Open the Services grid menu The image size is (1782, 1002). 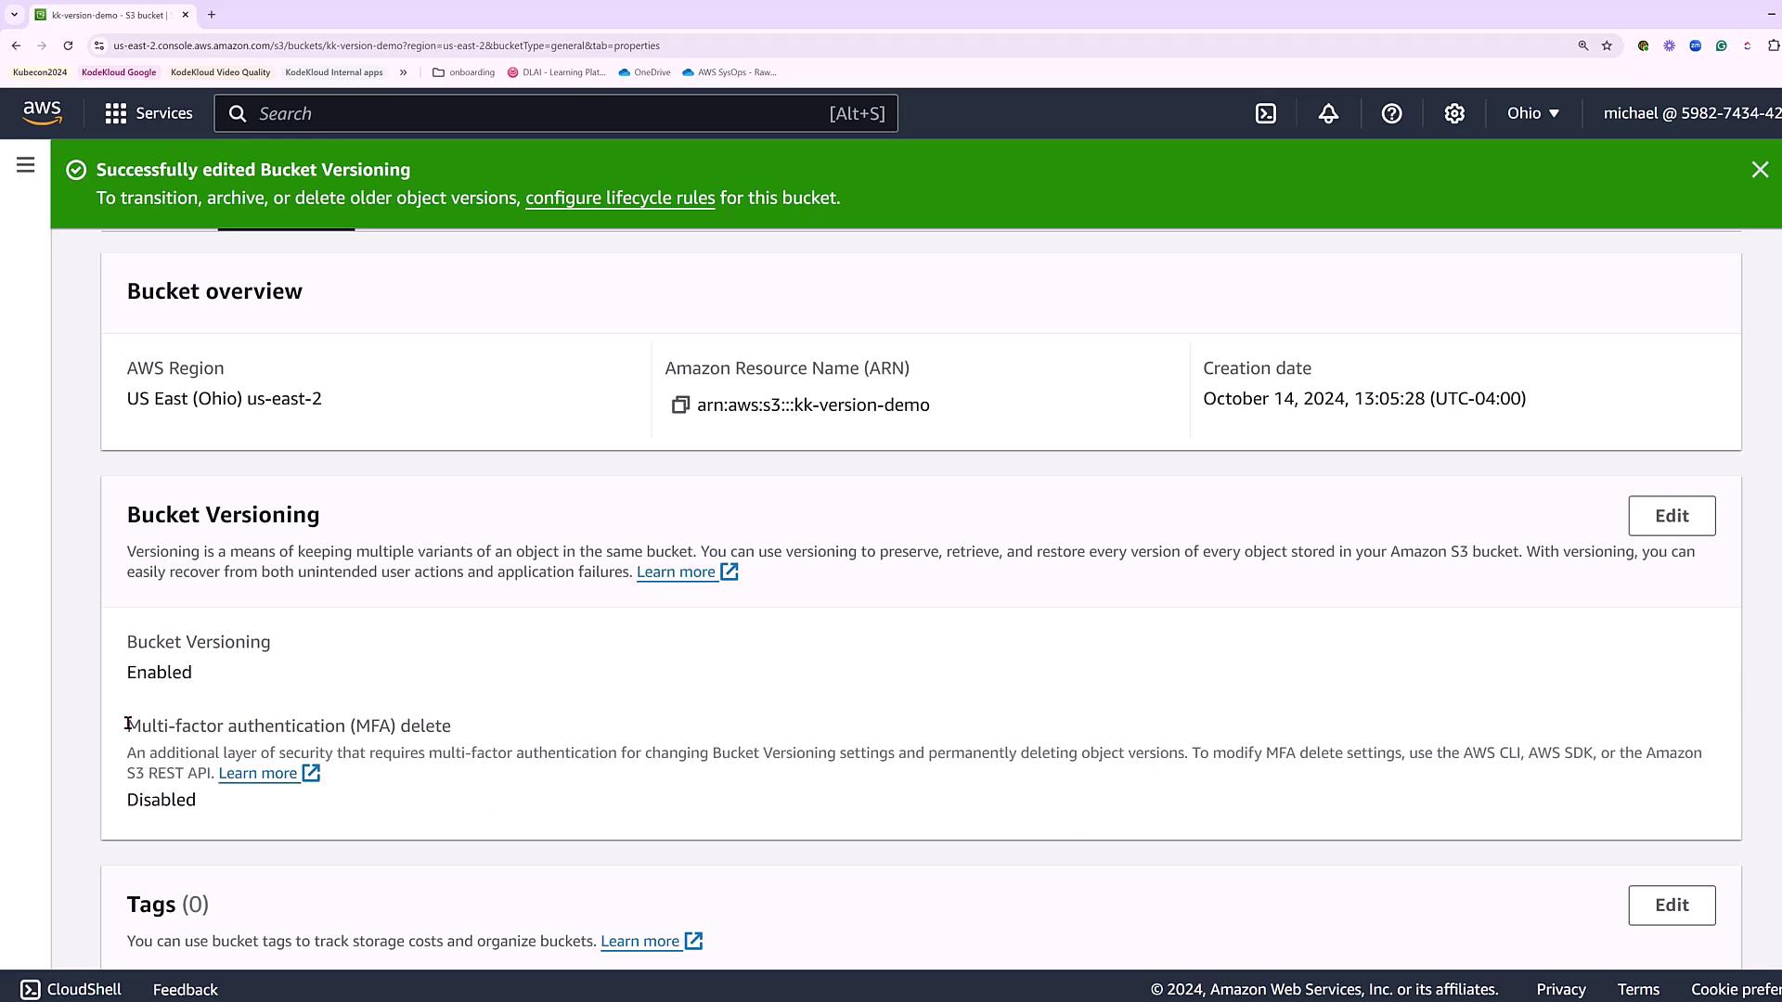(x=148, y=113)
